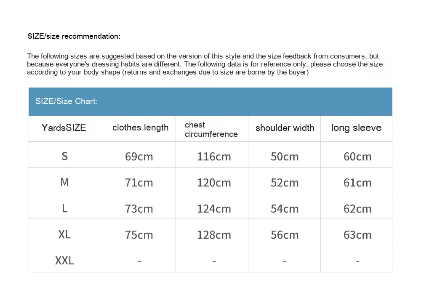The height and width of the screenshot is (298, 421).
Task: Select the YardsSIZE column header
Action: coord(64,128)
